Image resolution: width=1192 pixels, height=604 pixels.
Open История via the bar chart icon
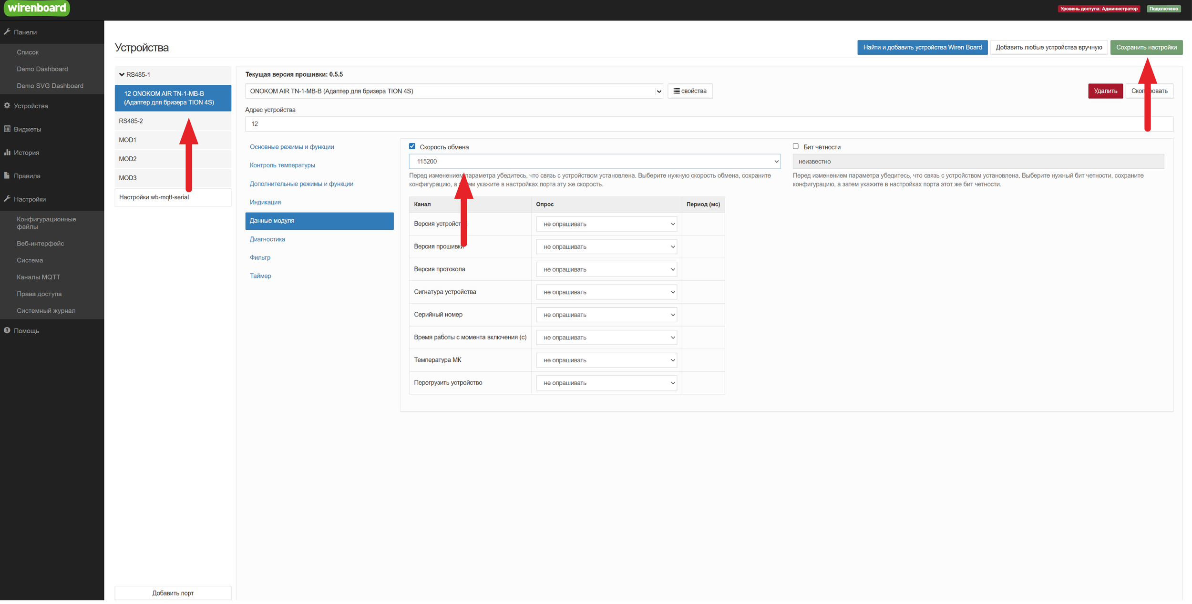tap(8, 152)
